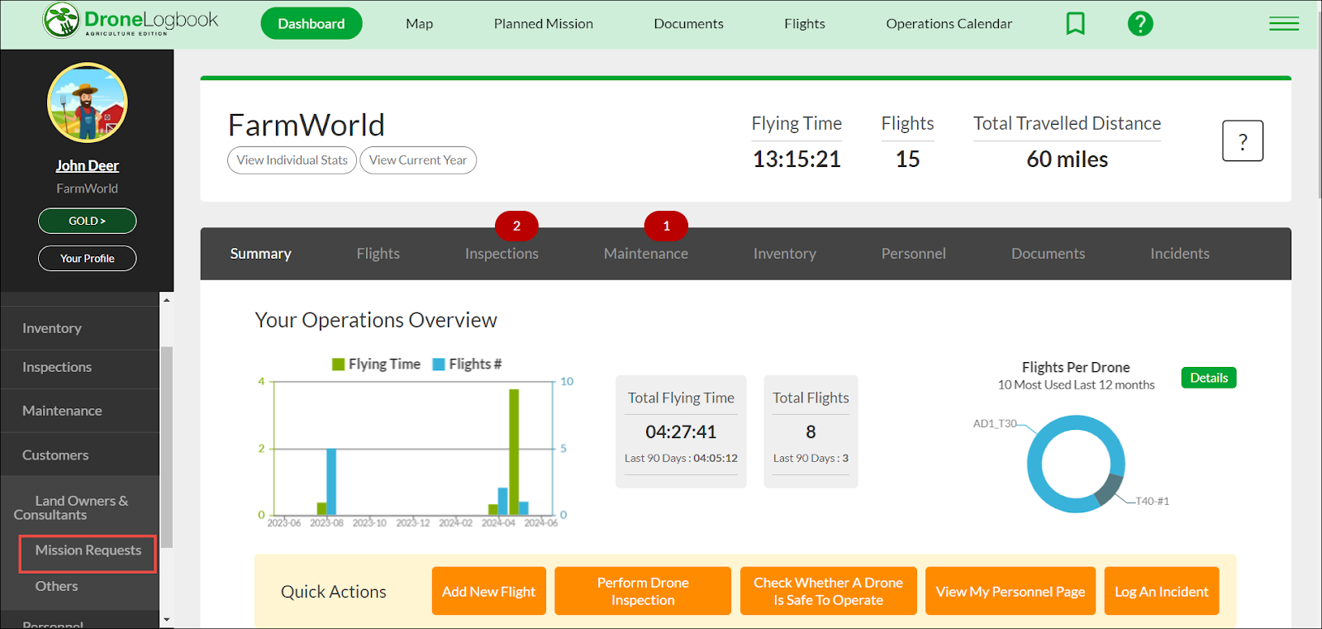Click Perform Drone Inspection quick action

point(643,591)
